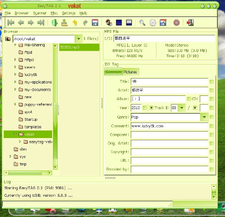This screenshot has height=217, width=225.
Task: Open the Misc menu
Action: point(54,13)
